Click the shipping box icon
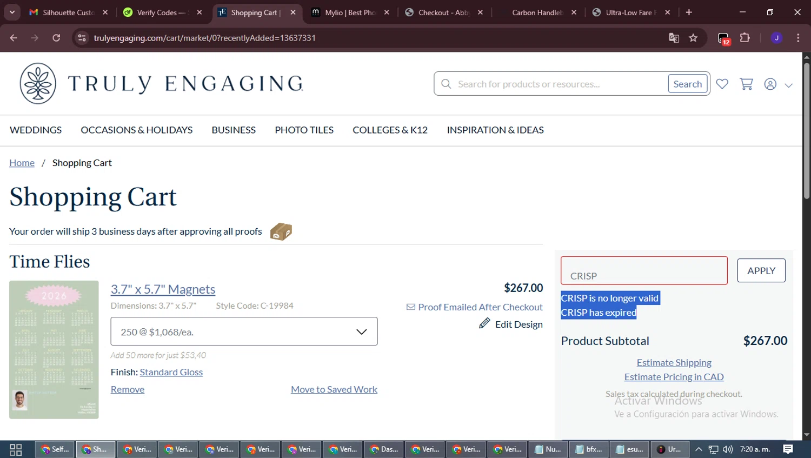This screenshot has width=811, height=458. coord(281,231)
